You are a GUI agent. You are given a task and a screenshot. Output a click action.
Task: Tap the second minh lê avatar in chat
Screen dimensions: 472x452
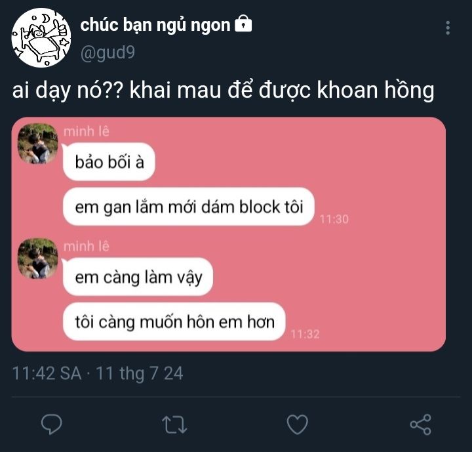point(37,258)
